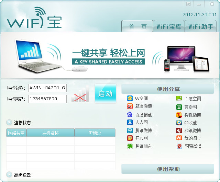
Task: Click the 网易微博 icon
Action: pyautogui.click(x=179, y=146)
